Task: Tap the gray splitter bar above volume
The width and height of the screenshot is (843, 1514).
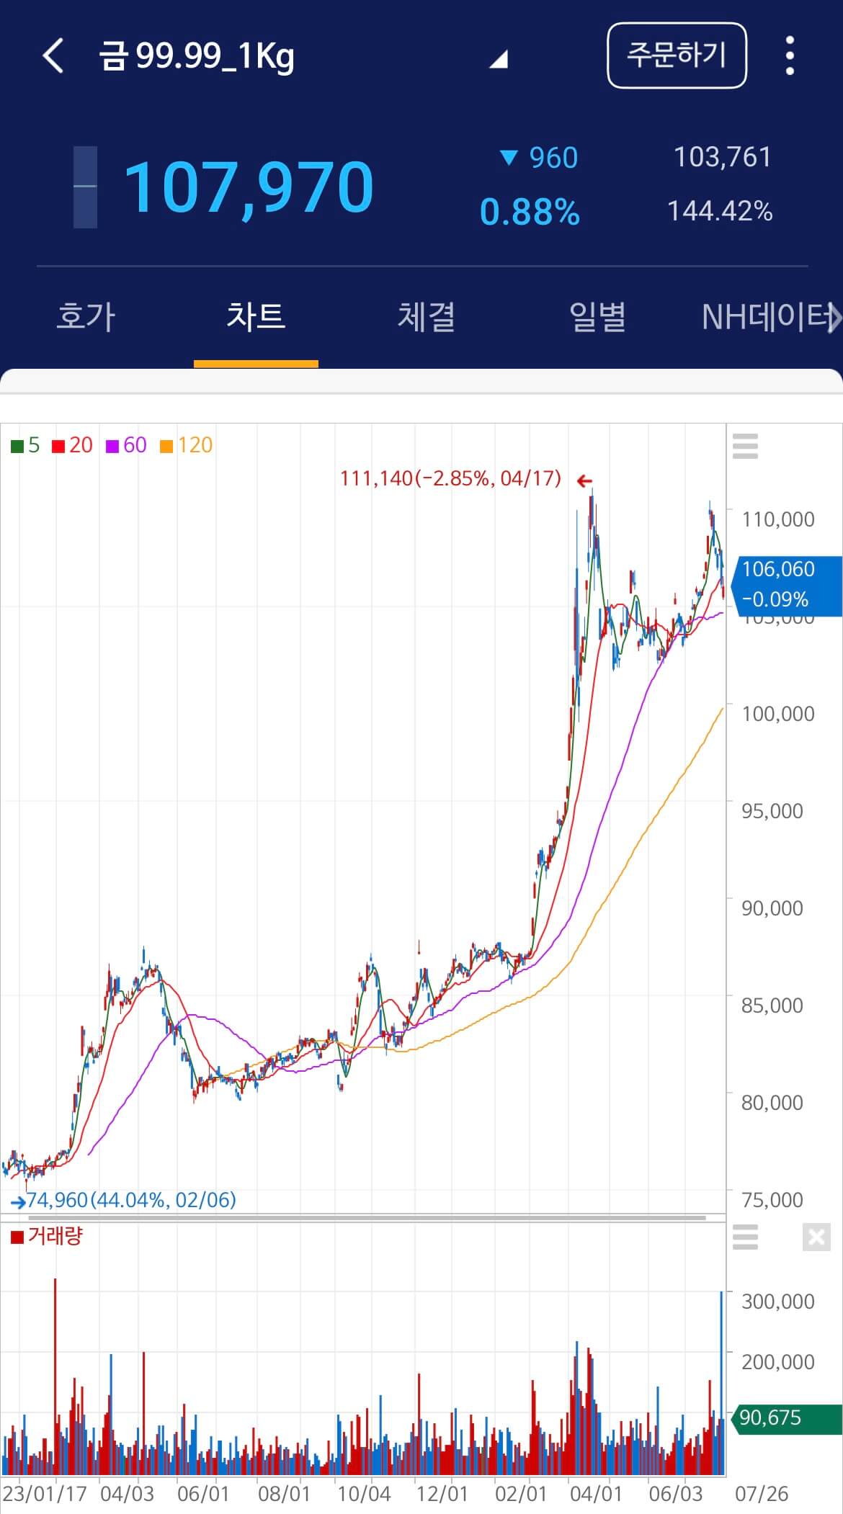Action: (x=367, y=1218)
